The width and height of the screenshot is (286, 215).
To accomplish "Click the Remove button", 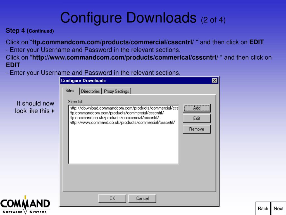I will click(x=197, y=129).
